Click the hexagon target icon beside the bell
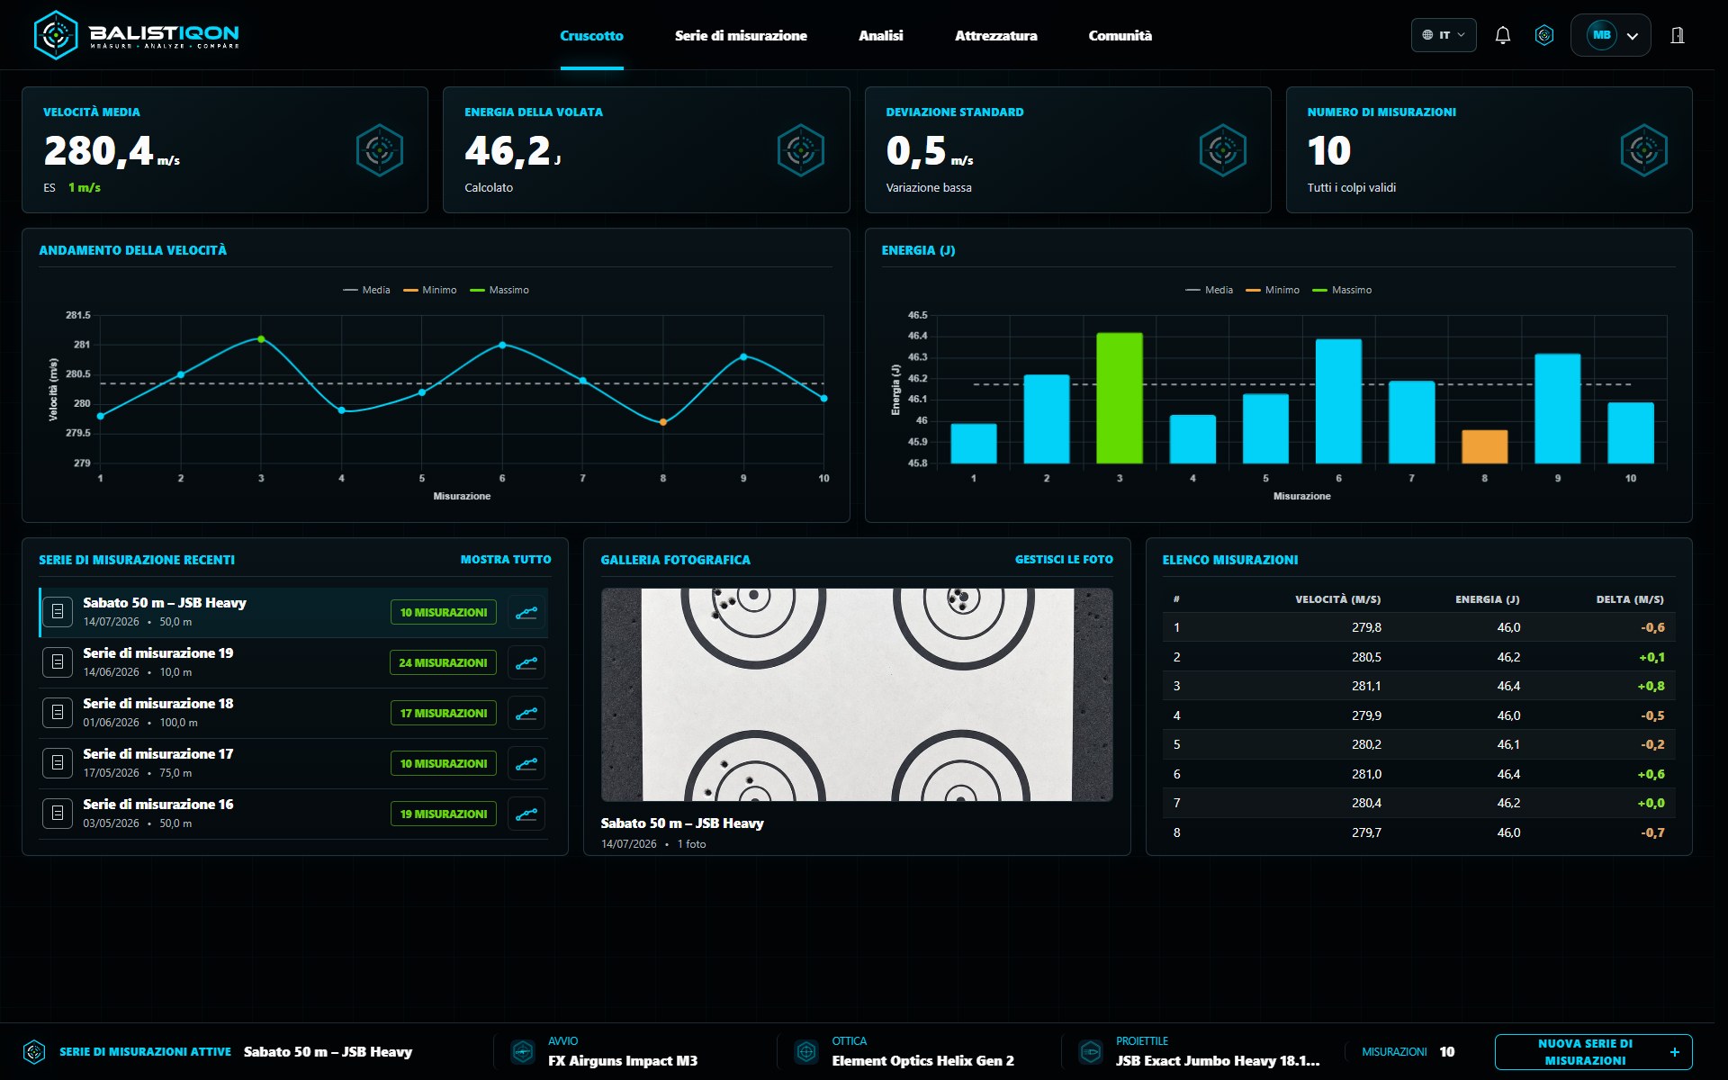The image size is (1728, 1080). click(1544, 36)
